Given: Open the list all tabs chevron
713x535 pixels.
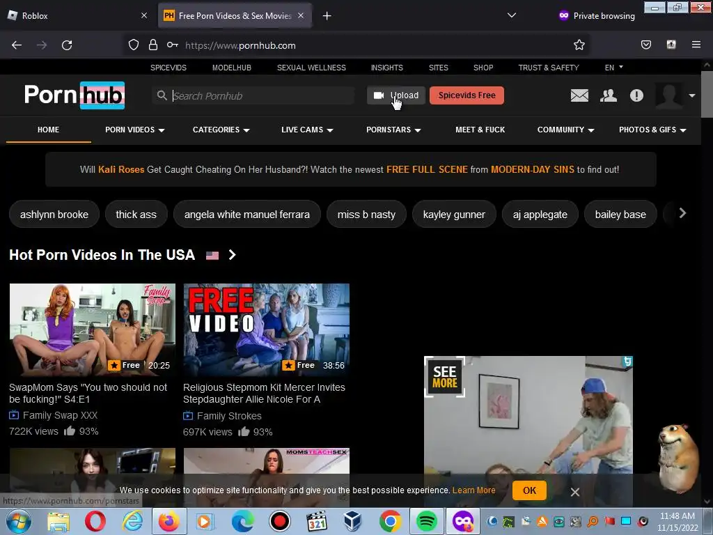Looking at the screenshot, I should (x=512, y=15).
